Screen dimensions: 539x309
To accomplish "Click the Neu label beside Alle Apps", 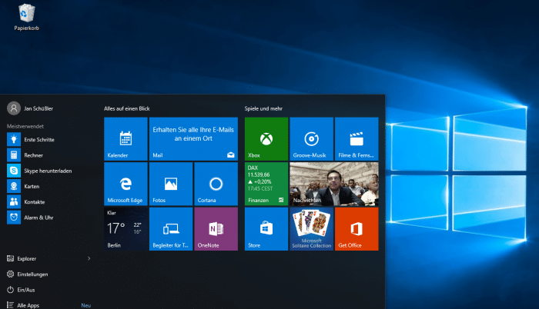I will coord(86,305).
